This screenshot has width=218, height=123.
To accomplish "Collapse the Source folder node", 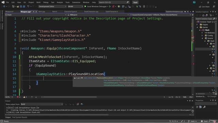I will tap(202, 38).
